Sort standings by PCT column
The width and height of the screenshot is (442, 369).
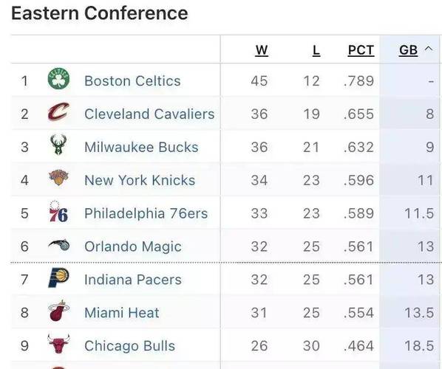[361, 50]
